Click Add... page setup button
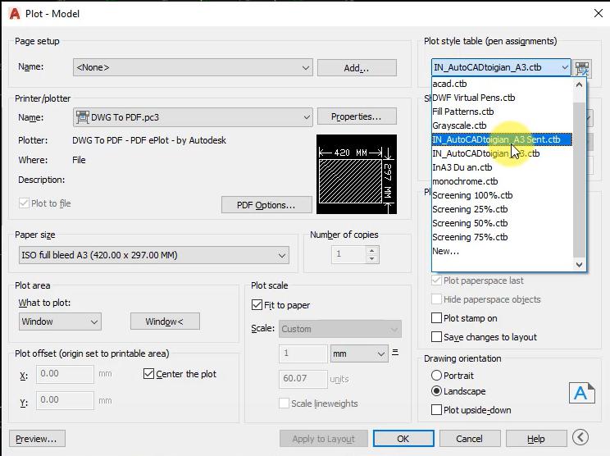This screenshot has height=456, width=610. [357, 68]
